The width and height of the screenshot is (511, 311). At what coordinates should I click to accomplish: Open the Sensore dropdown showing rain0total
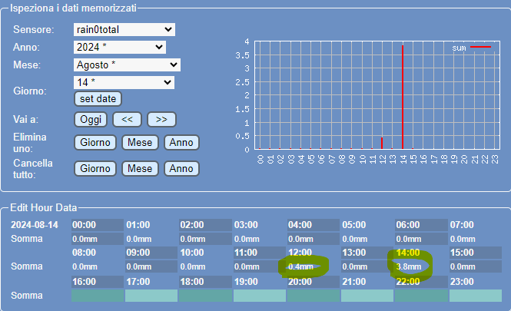pos(124,30)
